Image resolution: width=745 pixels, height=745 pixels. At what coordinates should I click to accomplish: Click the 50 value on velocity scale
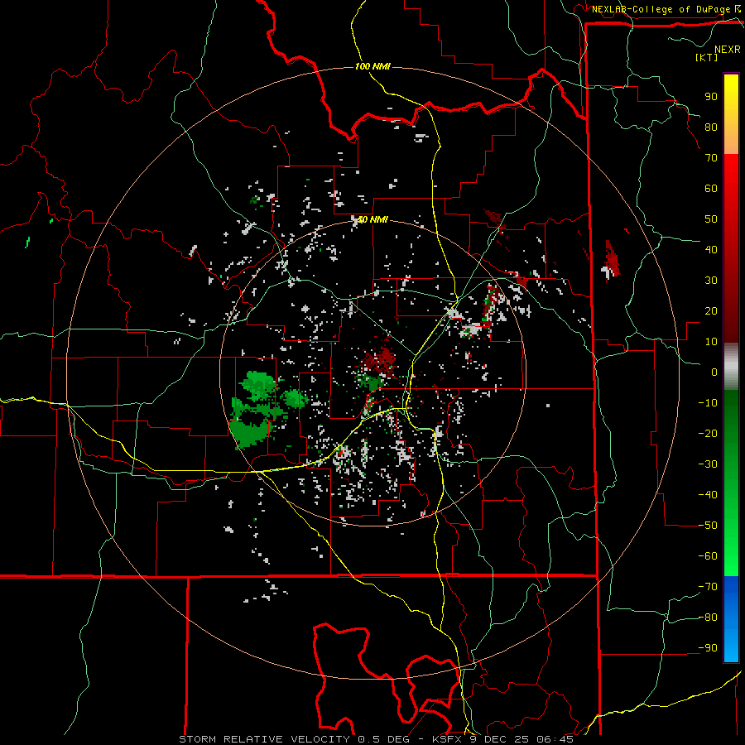click(711, 219)
